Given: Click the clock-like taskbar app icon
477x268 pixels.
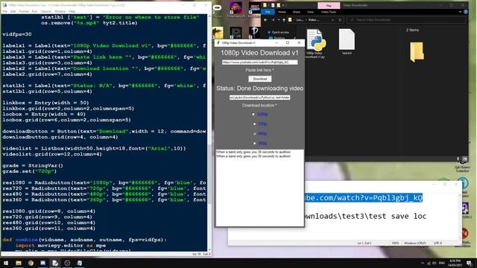Looking at the screenshot, I should tap(67, 263).
